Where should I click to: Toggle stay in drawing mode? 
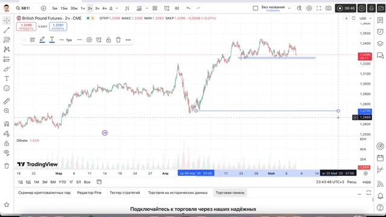pos(7,134)
